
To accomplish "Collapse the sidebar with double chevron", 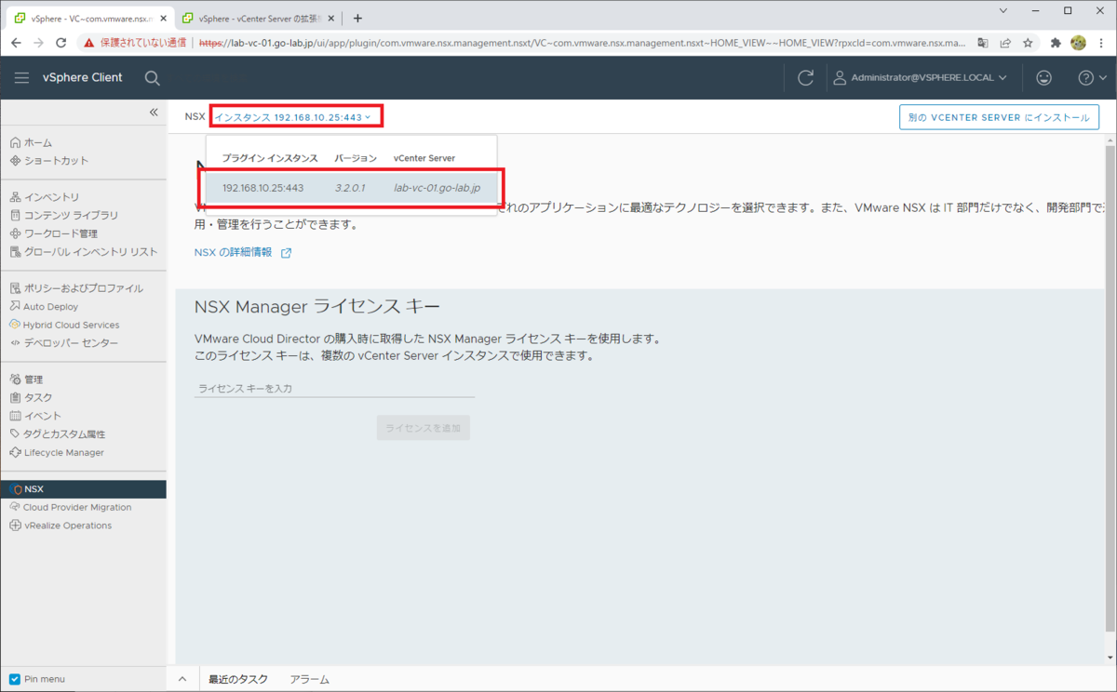I will [x=154, y=113].
